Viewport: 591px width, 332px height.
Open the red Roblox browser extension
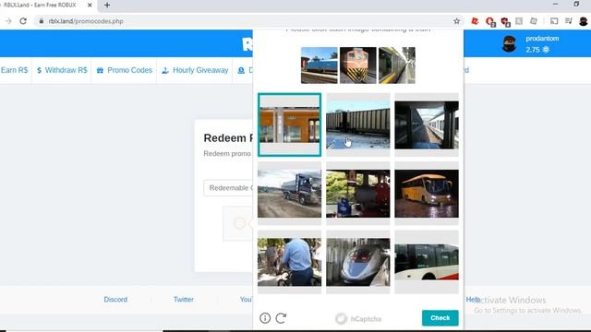click(x=475, y=21)
